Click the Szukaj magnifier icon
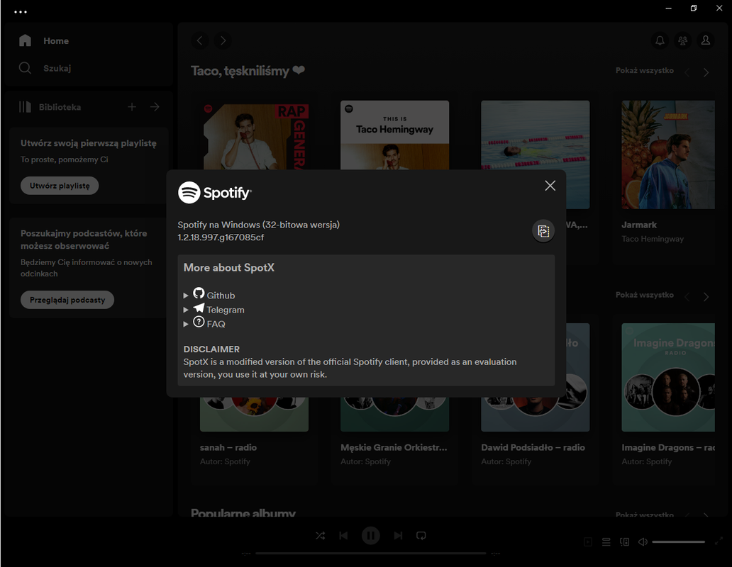Image resolution: width=732 pixels, height=567 pixels. click(x=26, y=68)
